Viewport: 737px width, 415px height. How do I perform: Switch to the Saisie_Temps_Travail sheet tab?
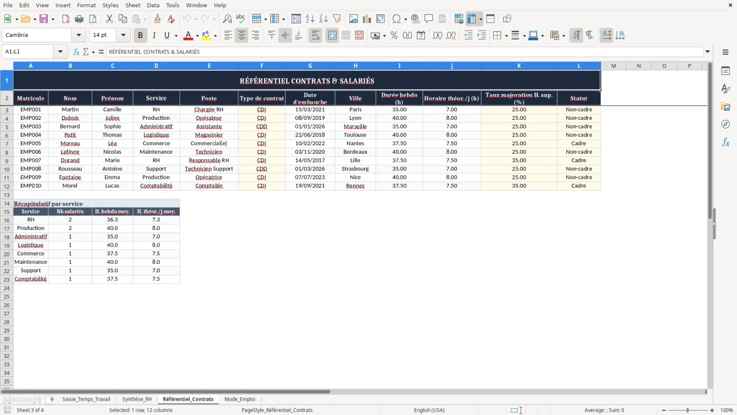[x=86, y=399]
